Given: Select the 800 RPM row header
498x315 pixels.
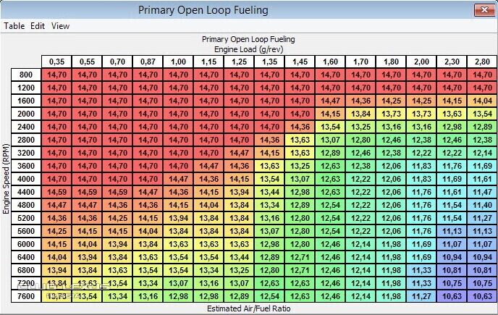Looking at the screenshot, I should tap(26, 75).
